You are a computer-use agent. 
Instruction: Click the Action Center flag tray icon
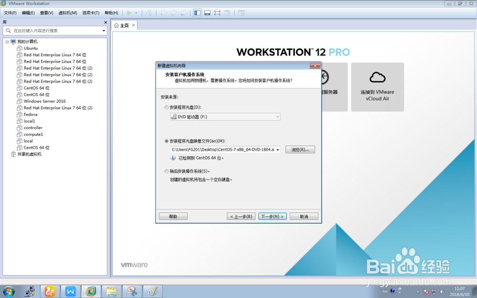pyautogui.click(x=426, y=292)
